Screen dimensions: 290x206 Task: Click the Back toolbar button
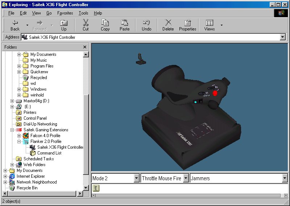tap(15, 25)
